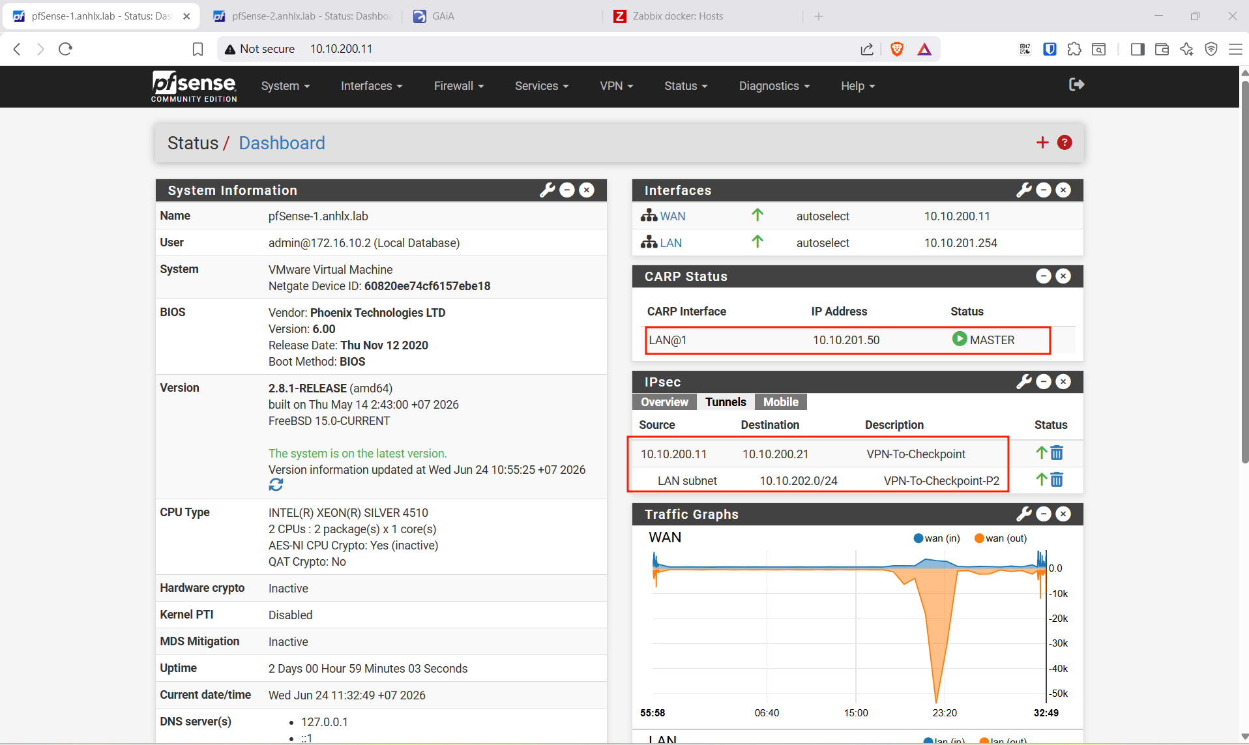Collapse the Interfaces widget

tap(1044, 190)
